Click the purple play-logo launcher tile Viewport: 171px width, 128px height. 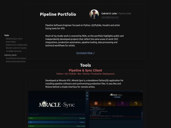(x=123, y=103)
